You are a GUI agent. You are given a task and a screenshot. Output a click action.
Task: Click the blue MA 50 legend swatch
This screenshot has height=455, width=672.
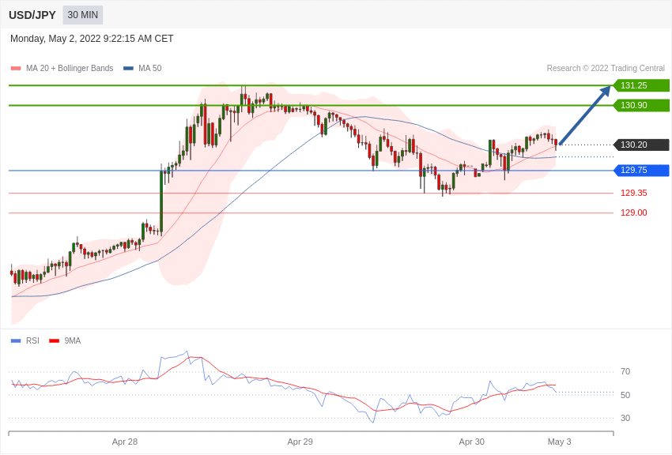pos(128,69)
